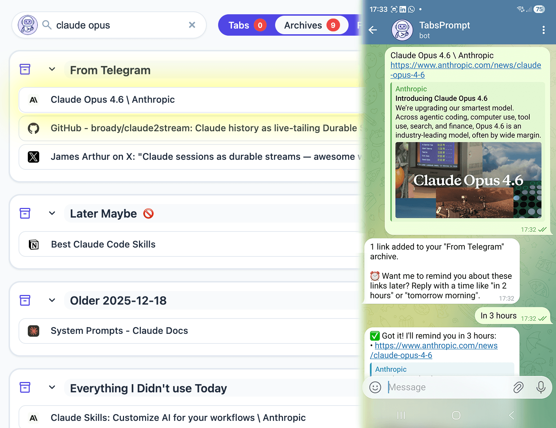Click the Claude icon next to System Prompts doc
The width and height of the screenshot is (556, 428).
point(33,331)
